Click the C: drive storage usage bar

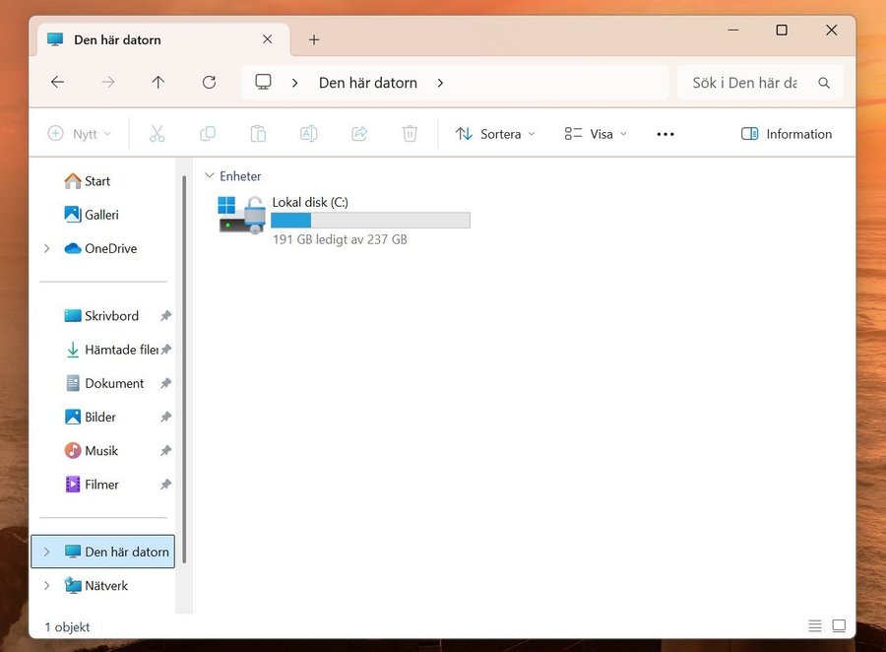pos(371,221)
